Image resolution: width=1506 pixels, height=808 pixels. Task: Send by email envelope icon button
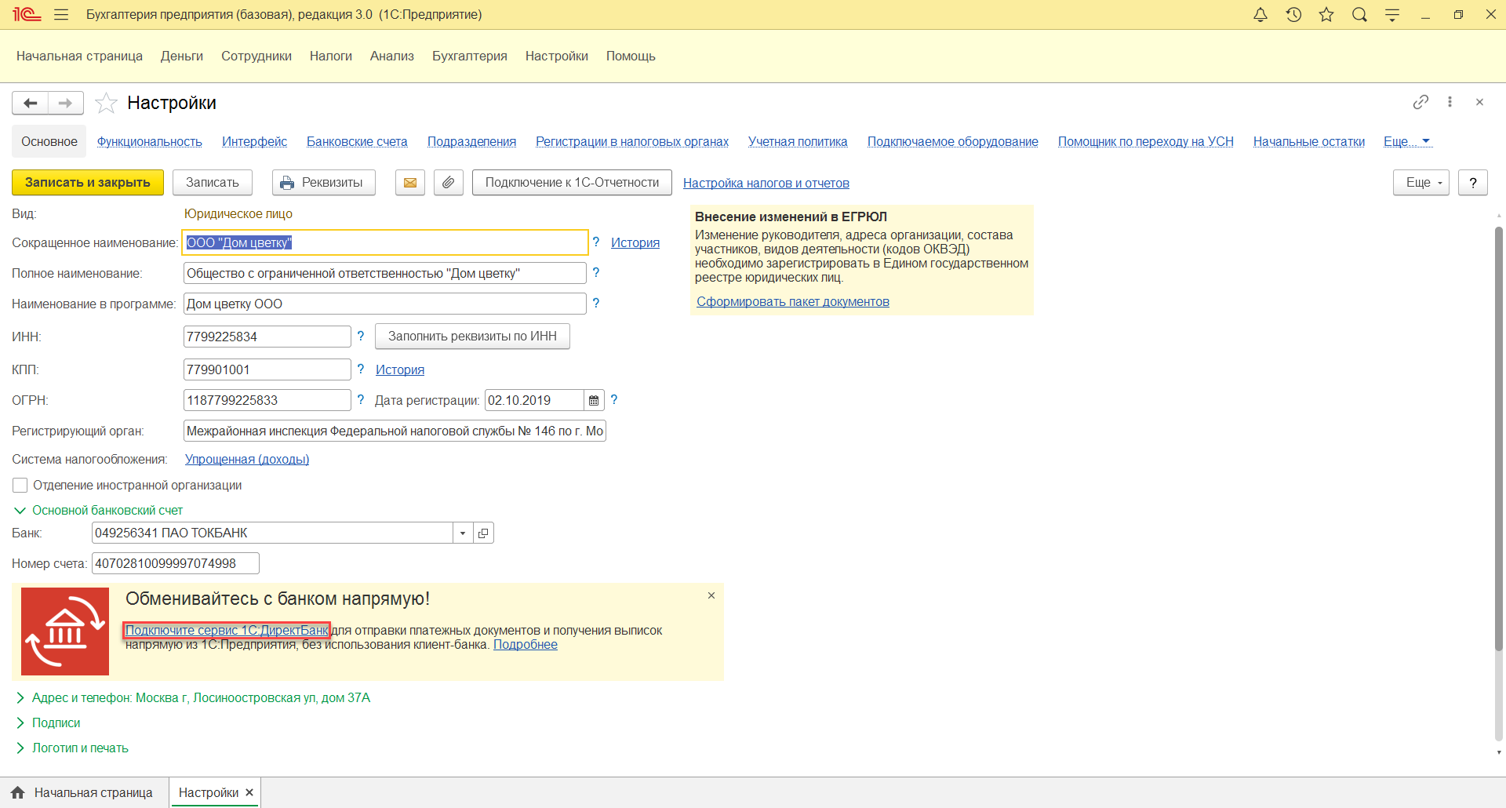pyautogui.click(x=410, y=183)
